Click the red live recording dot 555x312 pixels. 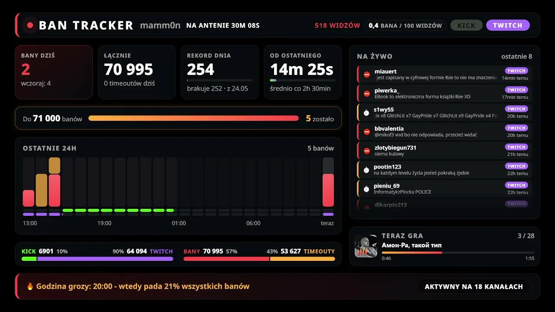click(30, 25)
